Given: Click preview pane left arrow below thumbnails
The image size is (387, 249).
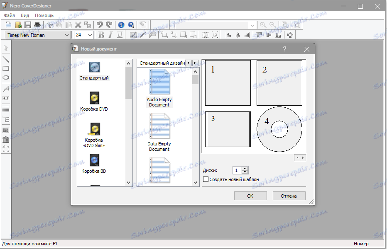Looking at the screenshot, I should point(297,157).
